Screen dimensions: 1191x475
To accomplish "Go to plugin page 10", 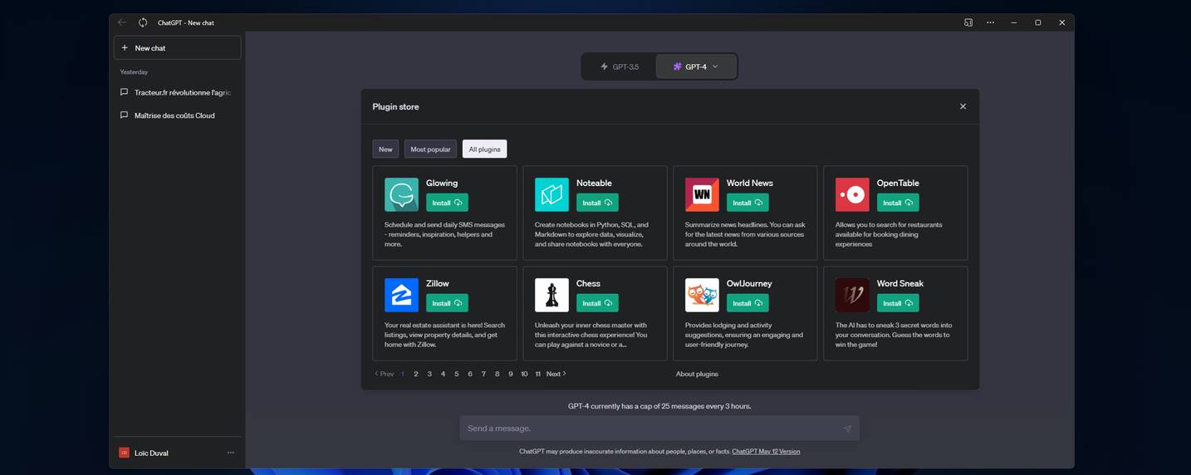I will tap(524, 374).
